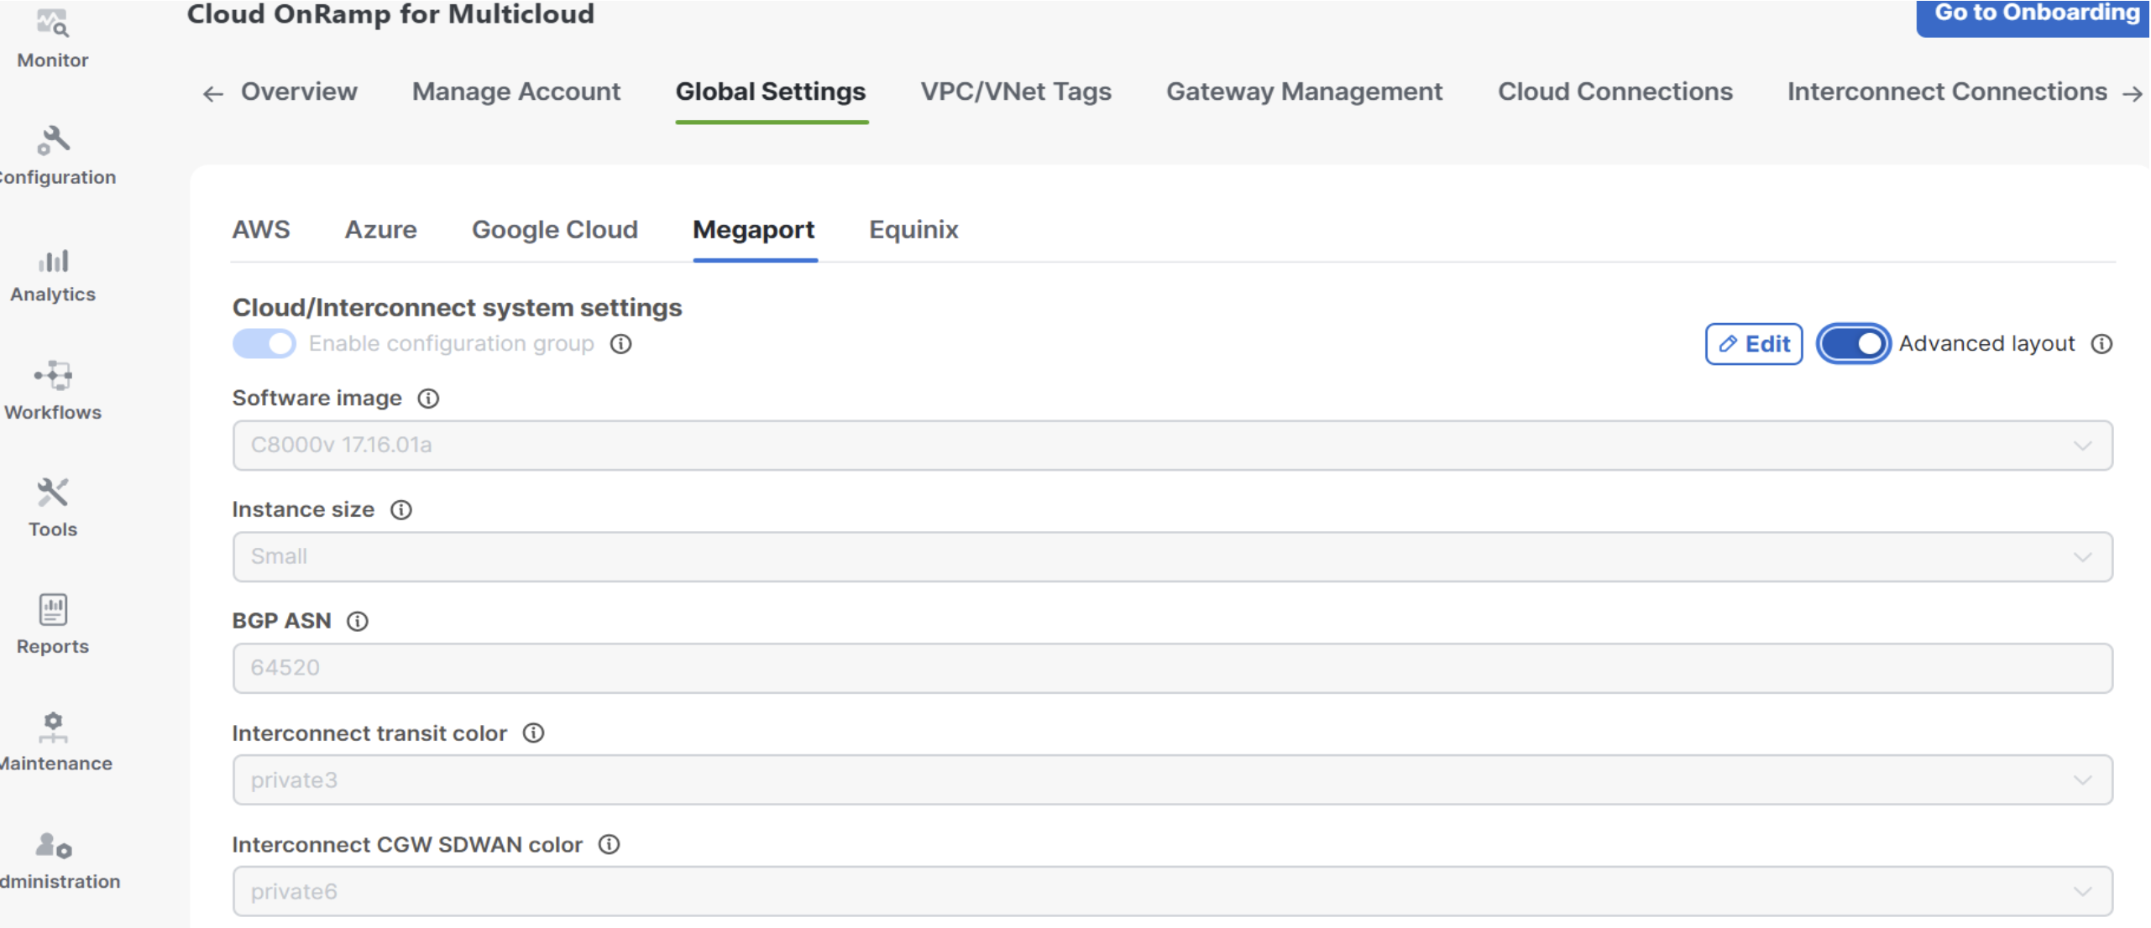Open the Interconnect CGW SDWAN color dropdown

[1172, 891]
